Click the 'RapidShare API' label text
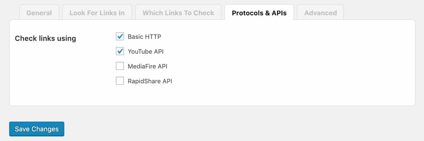The image size is (424, 141). click(x=150, y=81)
